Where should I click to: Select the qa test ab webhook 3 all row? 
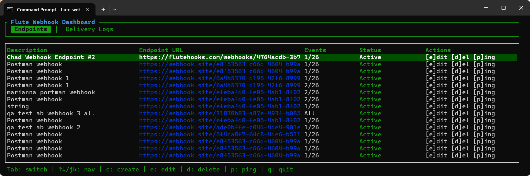point(262,113)
